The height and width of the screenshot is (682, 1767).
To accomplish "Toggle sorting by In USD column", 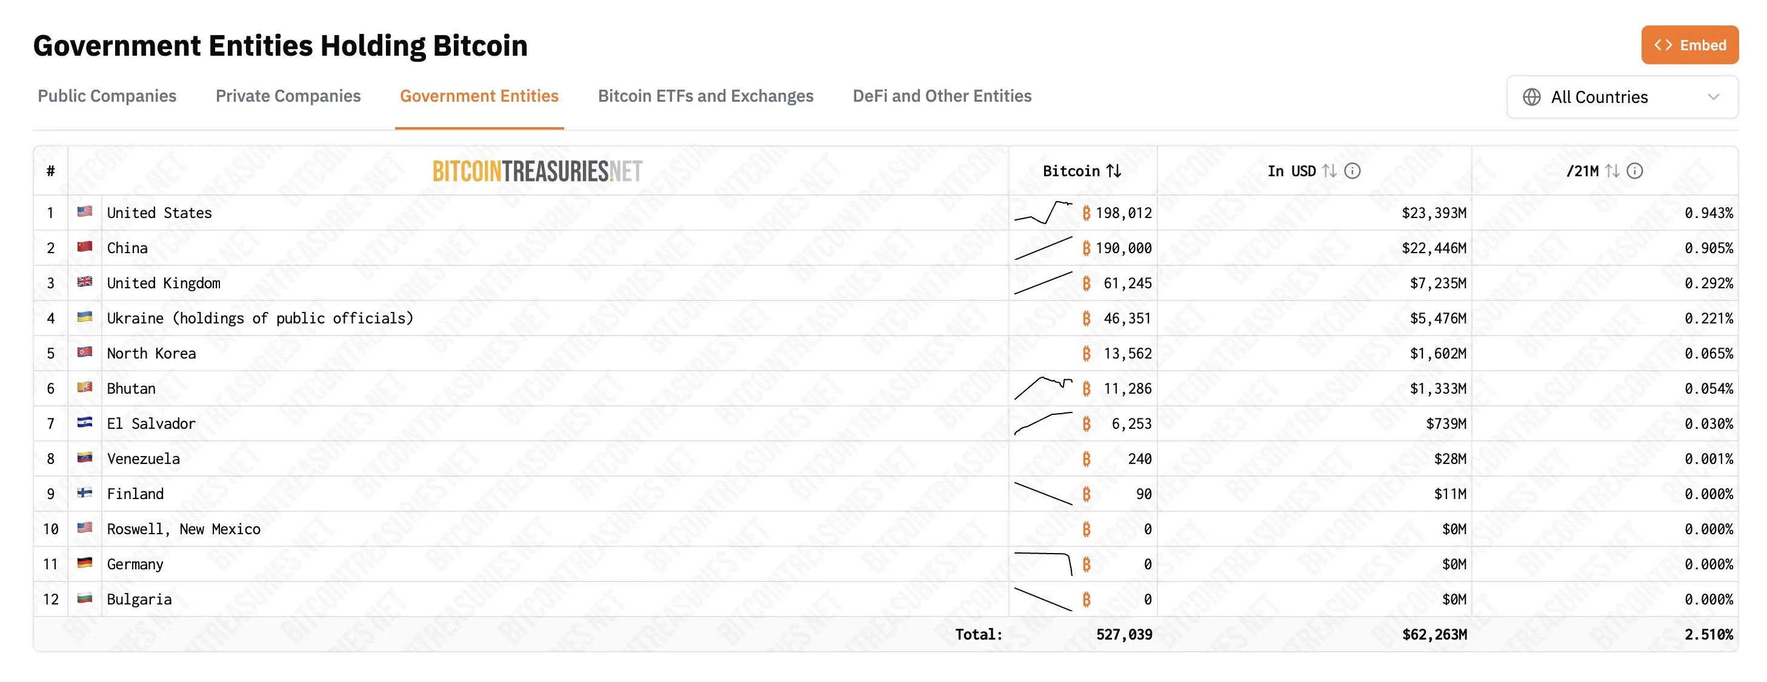I will tap(1329, 171).
